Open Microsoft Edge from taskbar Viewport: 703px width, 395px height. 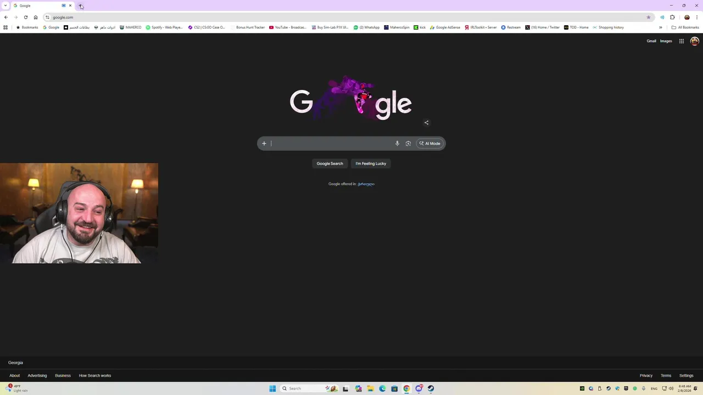click(382, 388)
